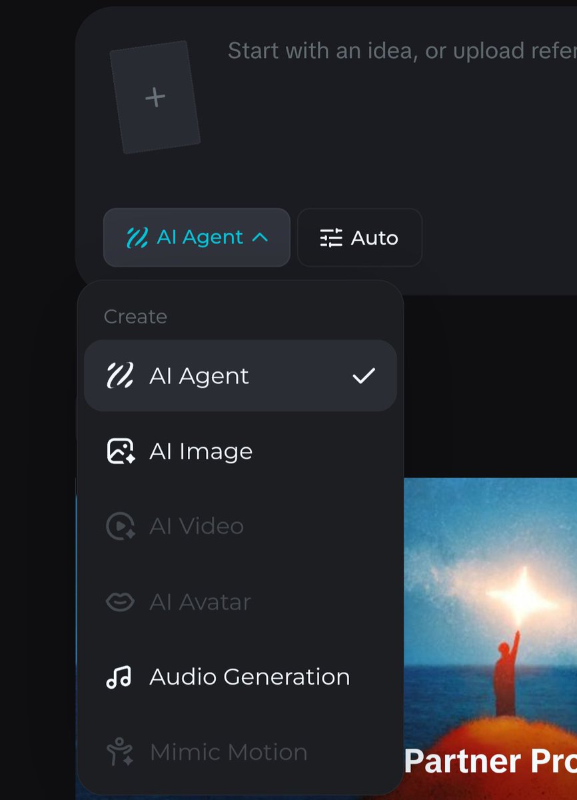Click the Mimic Motion figure icon
This screenshot has width=577, height=800.
(x=120, y=752)
